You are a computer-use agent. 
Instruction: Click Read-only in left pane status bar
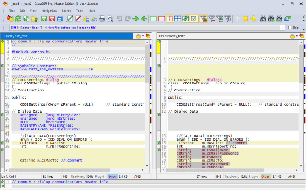[78, 176]
